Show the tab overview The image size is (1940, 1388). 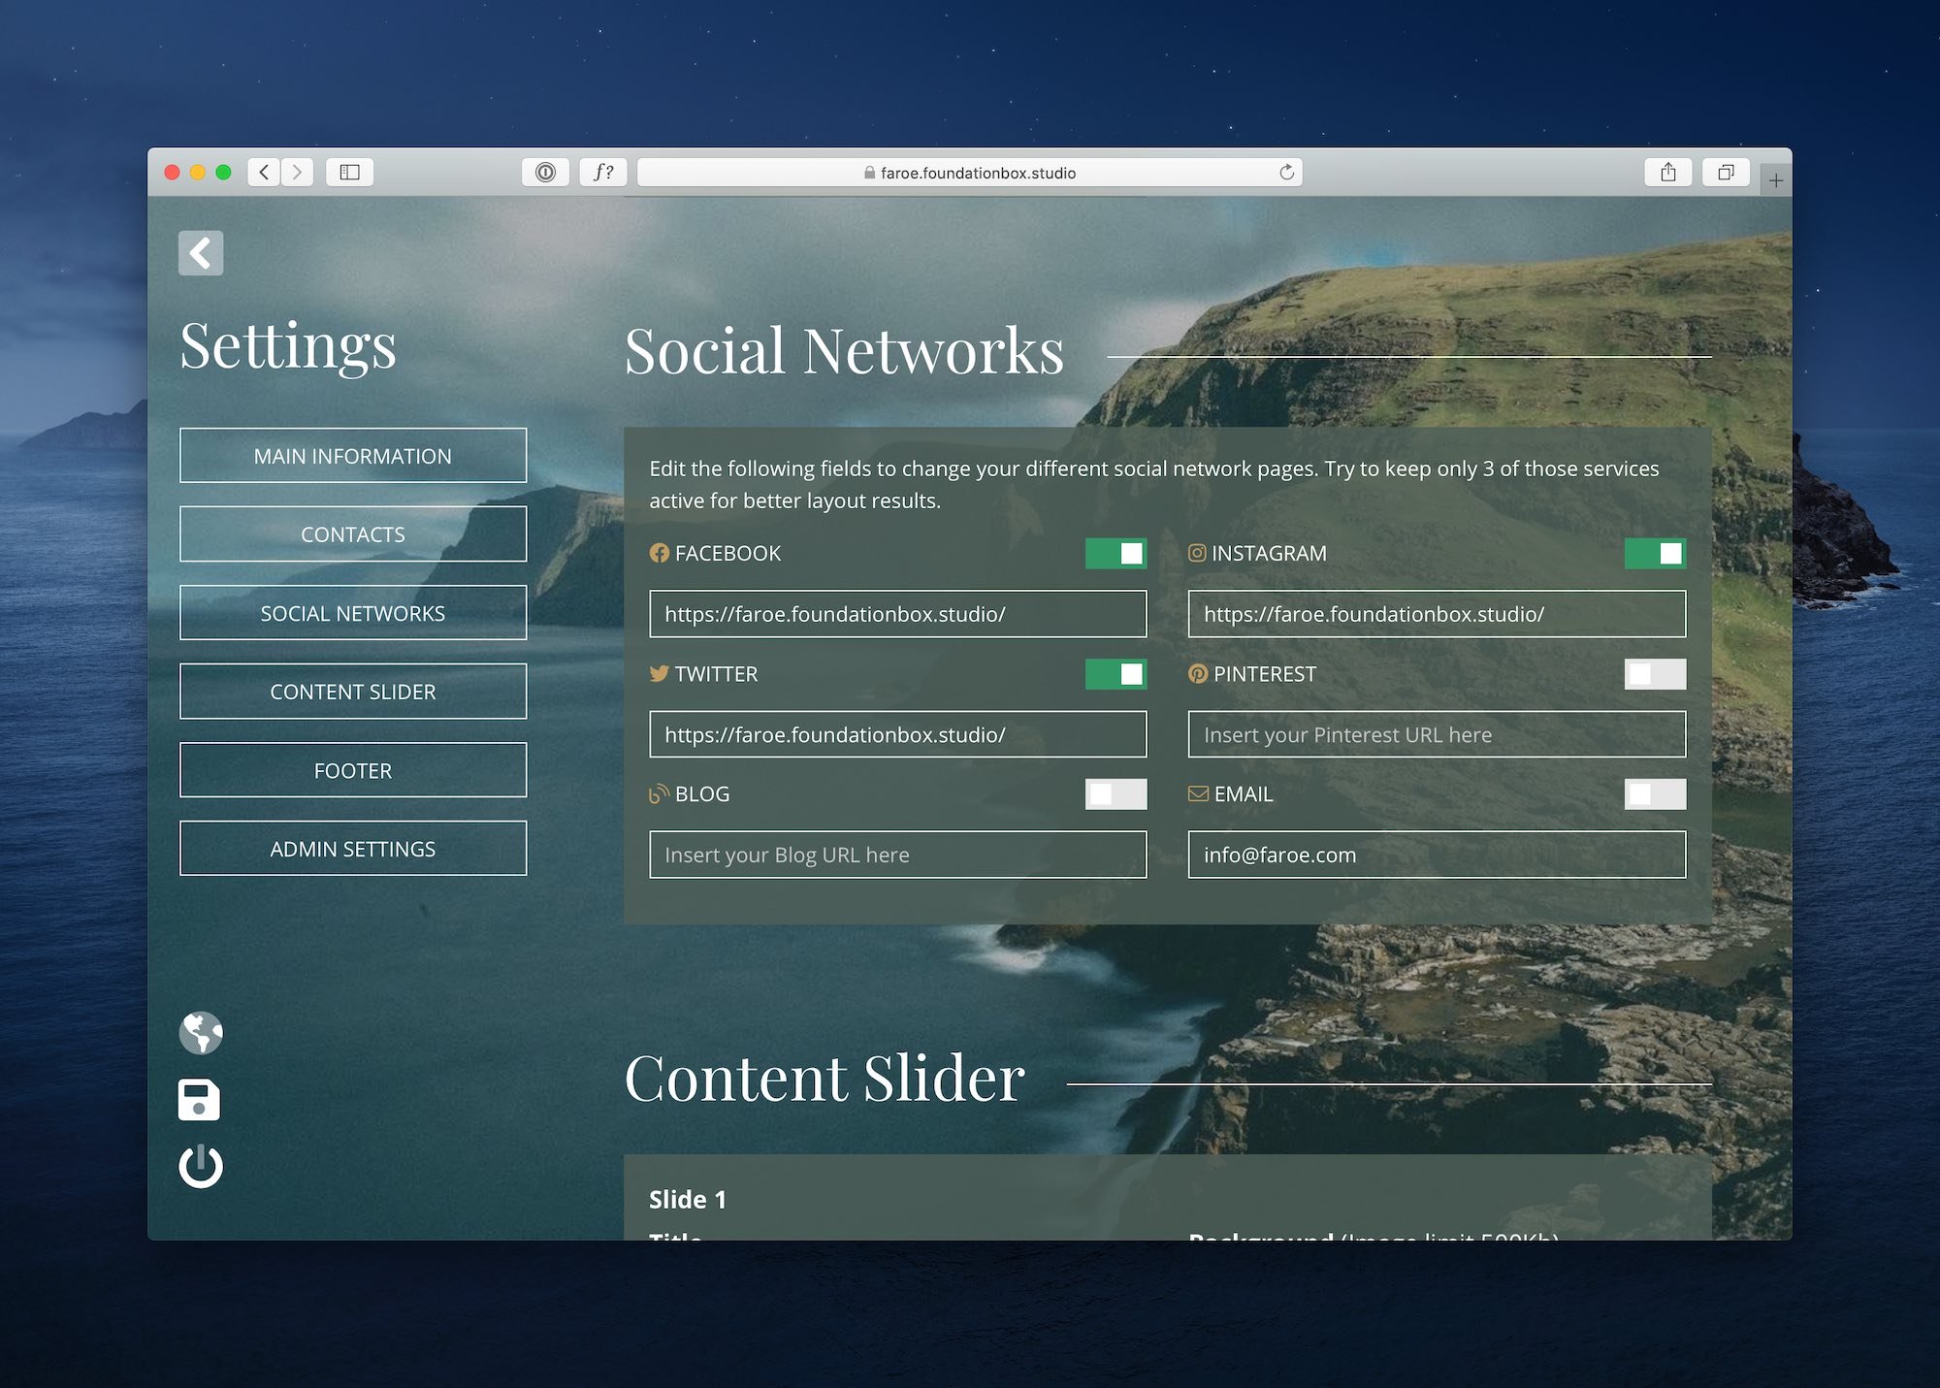pos(1726,173)
